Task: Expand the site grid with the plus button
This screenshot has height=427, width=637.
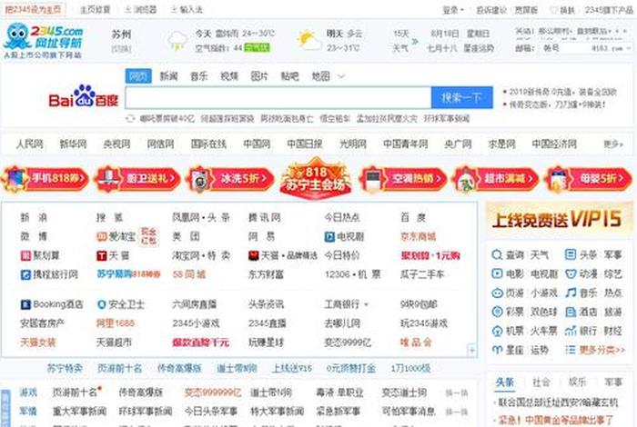Action: pyautogui.click(x=471, y=350)
